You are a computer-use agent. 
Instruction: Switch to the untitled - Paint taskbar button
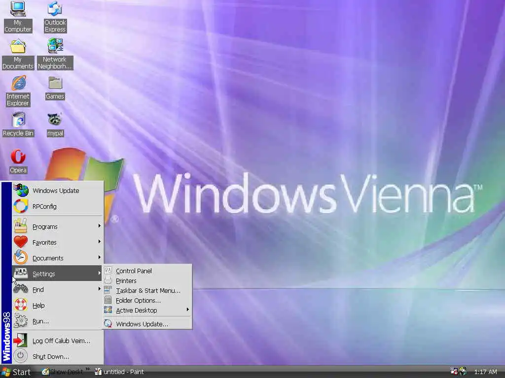[120, 372]
